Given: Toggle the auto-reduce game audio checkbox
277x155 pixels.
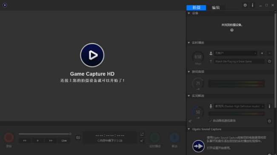Looking at the screenshot, I should point(210,121).
